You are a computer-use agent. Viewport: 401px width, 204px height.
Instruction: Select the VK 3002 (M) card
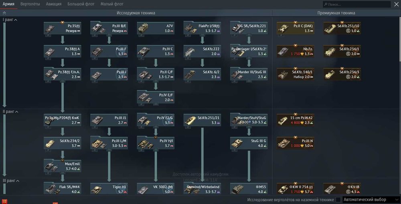pos(156,189)
